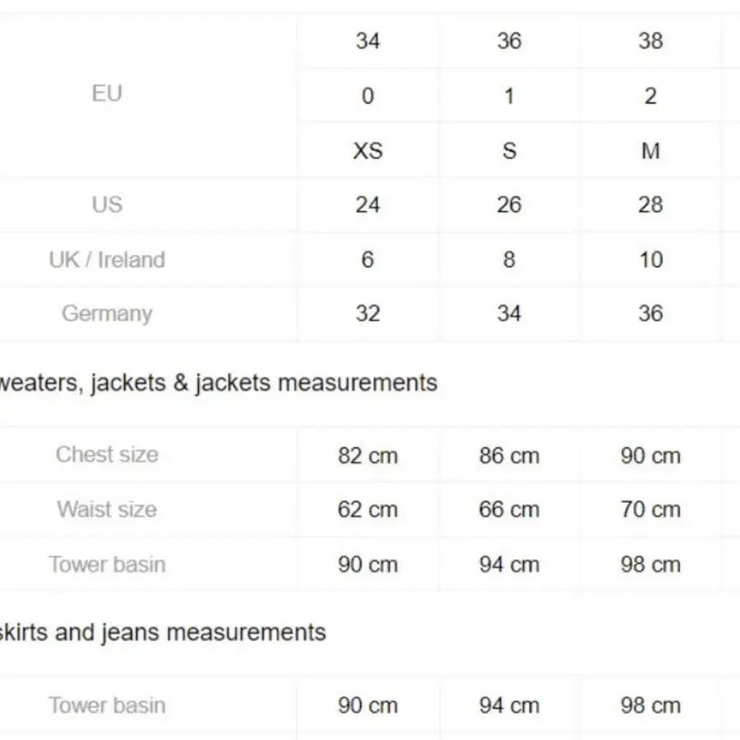Image resolution: width=740 pixels, height=740 pixels.
Task: Select skirts and jeans measurements heading
Action: click(x=163, y=632)
